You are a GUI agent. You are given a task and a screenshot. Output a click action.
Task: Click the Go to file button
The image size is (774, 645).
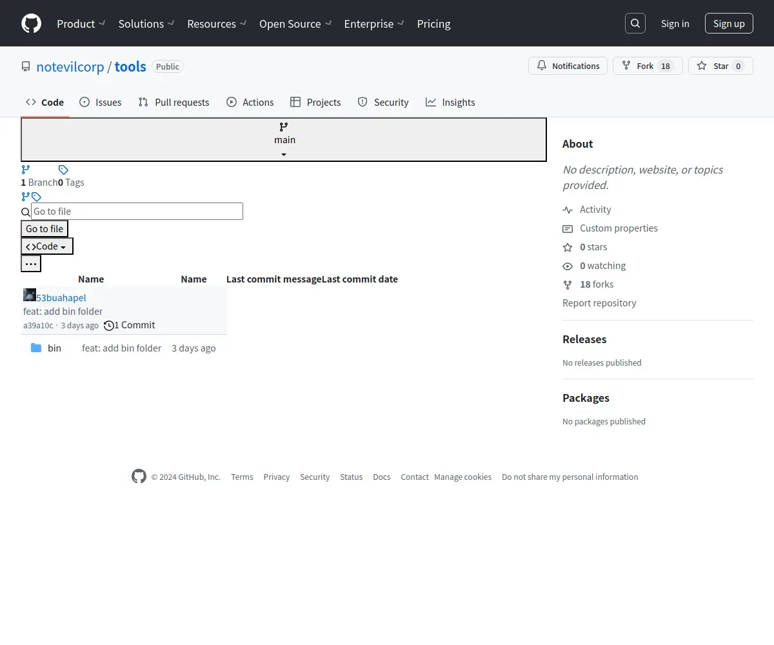tap(45, 229)
